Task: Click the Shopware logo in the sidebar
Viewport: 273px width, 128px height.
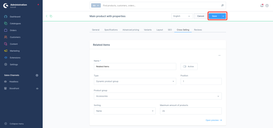Action: click(x=6, y=6)
